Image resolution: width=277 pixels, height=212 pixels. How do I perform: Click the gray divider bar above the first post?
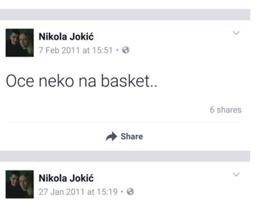click(124, 14)
